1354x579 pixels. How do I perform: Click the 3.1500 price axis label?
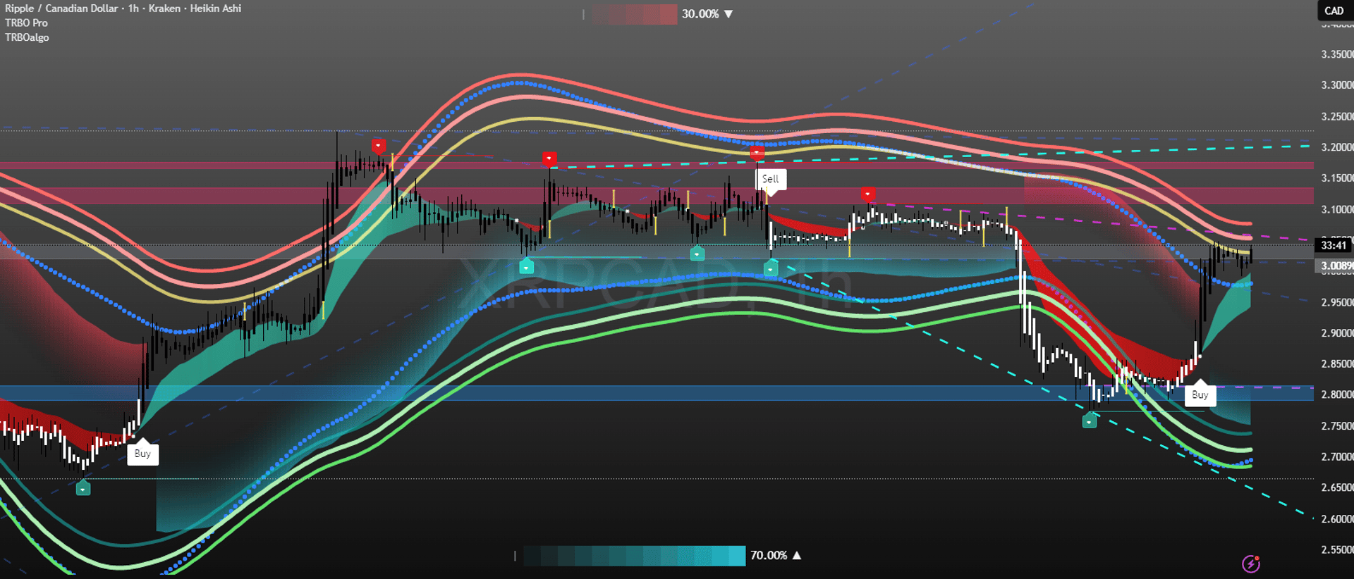coord(1337,178)
